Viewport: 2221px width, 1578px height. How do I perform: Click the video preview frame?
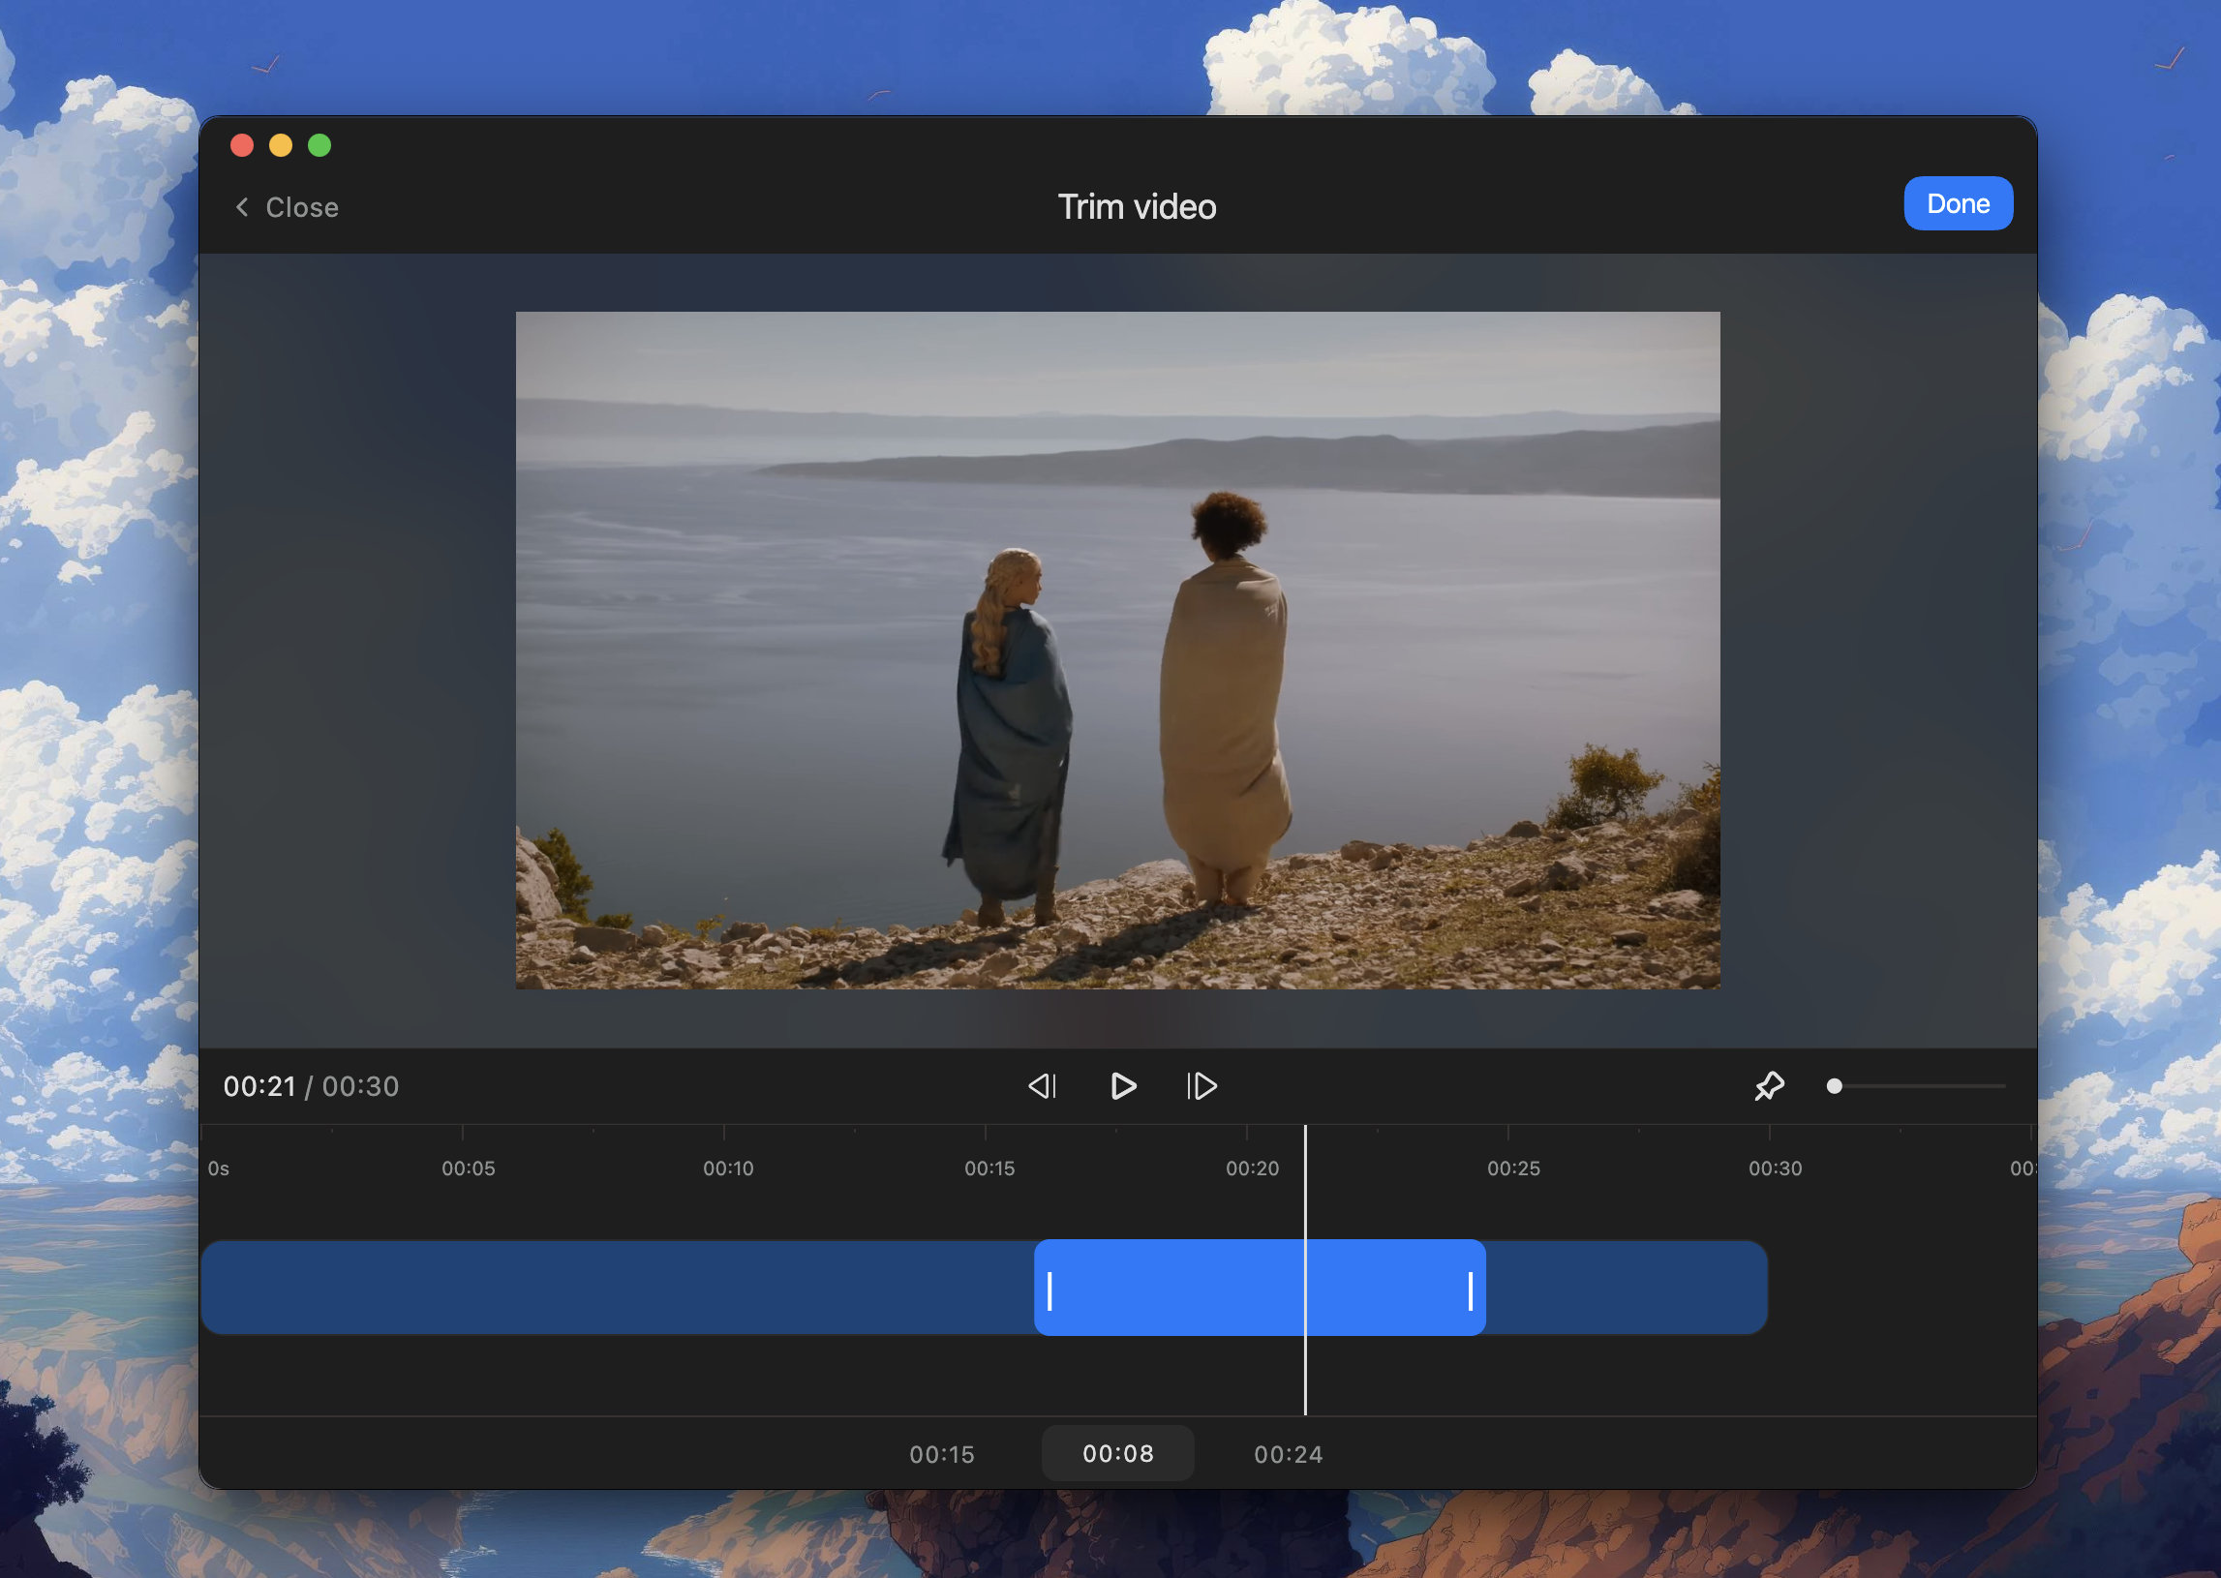click(x=1117, y=650)
